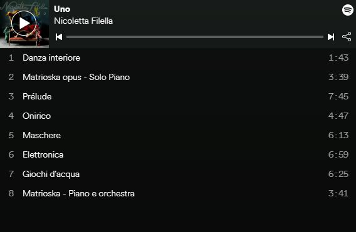Play the Onirico track
Image resolution: width=356 pixels, height=232 pixels.
[178, 116]
